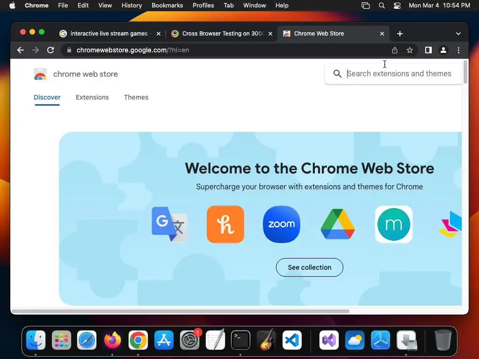Open the View menu
479x359 pixels.
[x=105, y=6]
